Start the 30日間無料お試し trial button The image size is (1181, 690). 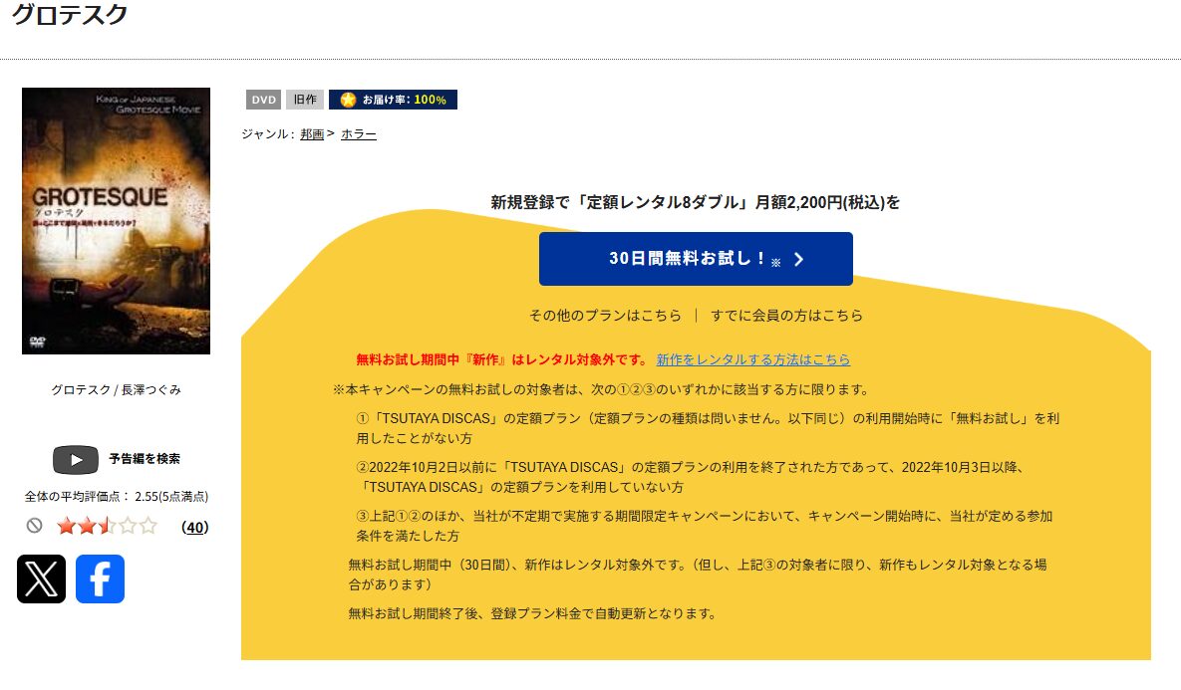tap(696, 259)
